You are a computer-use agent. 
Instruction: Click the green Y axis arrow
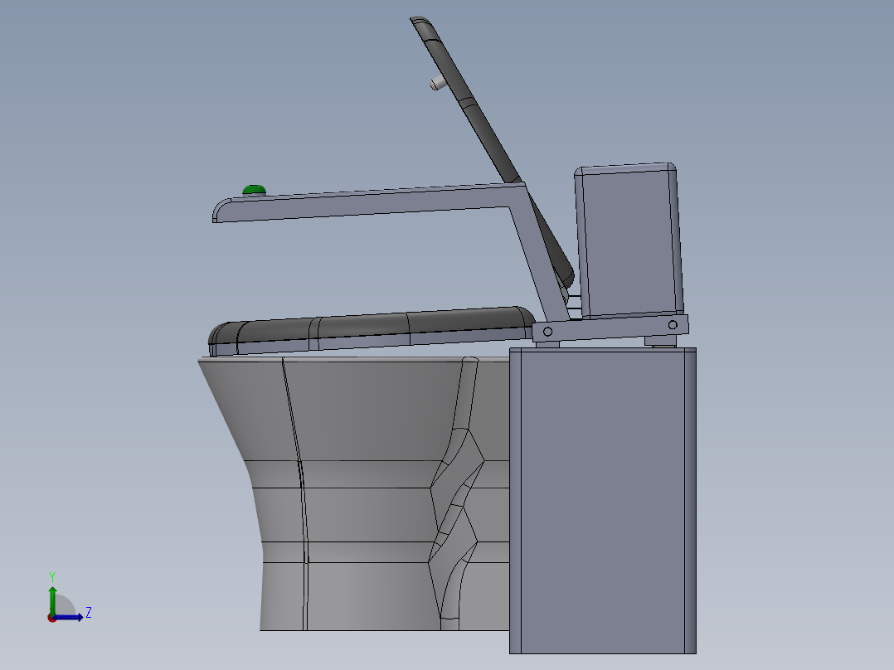tap(52, 600)
